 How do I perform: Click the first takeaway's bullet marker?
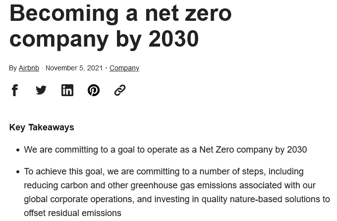(x=18, y=150)
